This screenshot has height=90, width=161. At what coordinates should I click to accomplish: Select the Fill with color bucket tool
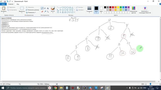(x=45, y=8)
